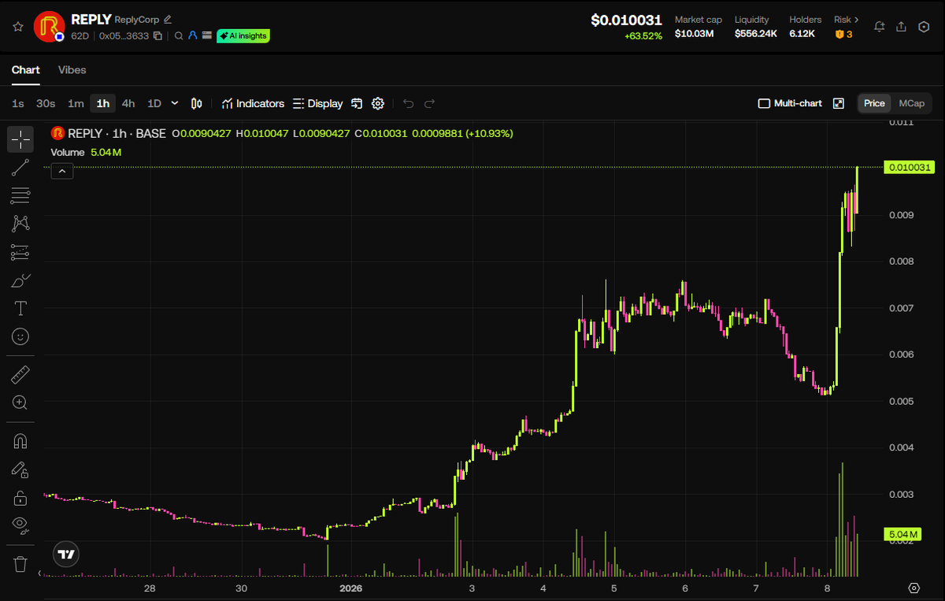Expand the Risk details chevron
Screen dimensions: 945x601
[857, 20]
